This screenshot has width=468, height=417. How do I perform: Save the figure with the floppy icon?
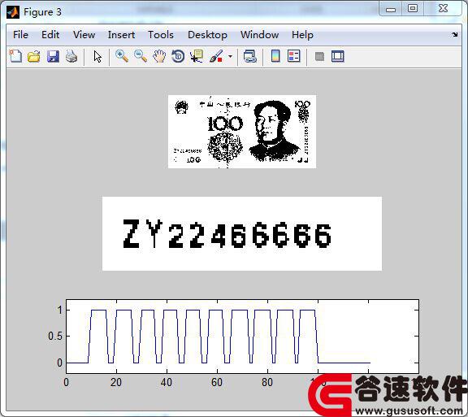tap(53, 56)
